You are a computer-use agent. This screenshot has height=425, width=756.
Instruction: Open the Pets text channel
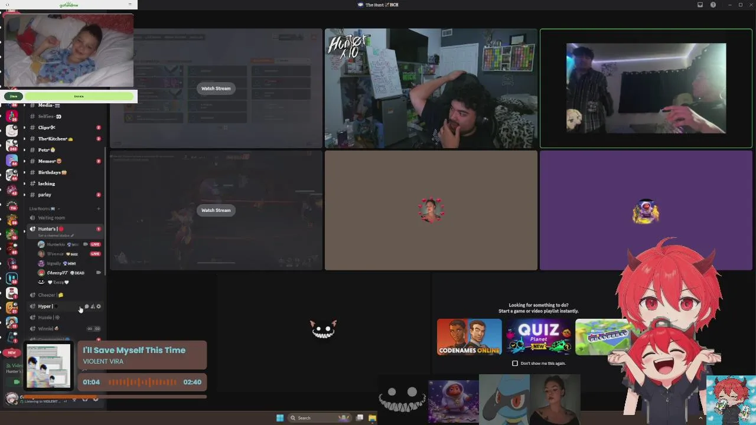[64, 150]
